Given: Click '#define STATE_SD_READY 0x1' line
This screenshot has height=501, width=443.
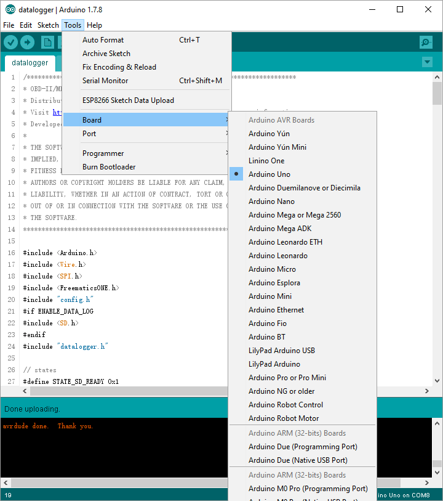Looking at the screenshot, I should [71, 381].
